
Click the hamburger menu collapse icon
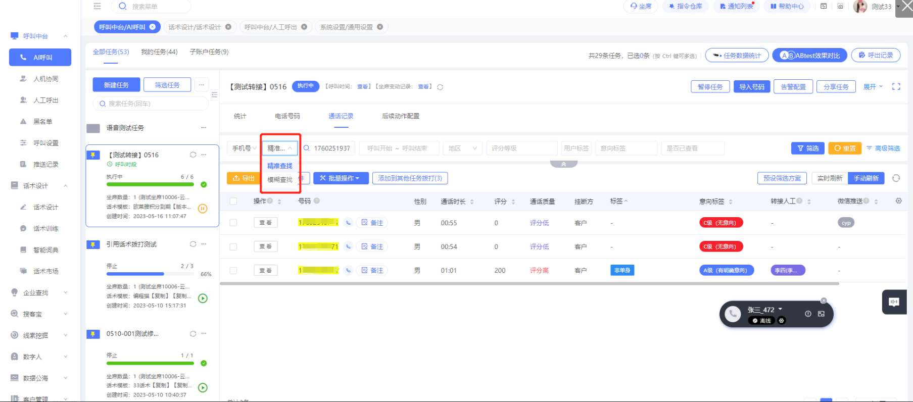point(98,6)
